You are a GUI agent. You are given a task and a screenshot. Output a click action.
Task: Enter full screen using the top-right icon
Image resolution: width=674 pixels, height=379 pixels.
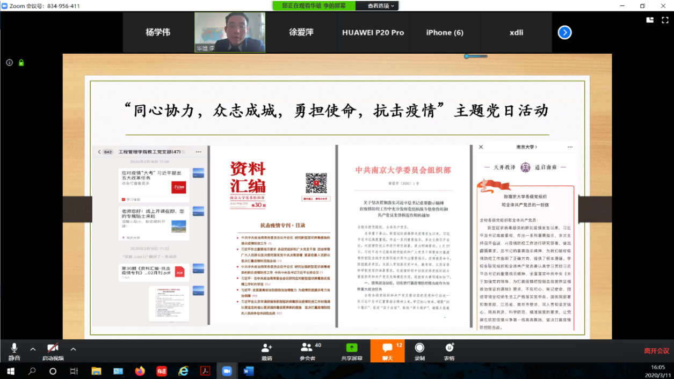(665, 20)
